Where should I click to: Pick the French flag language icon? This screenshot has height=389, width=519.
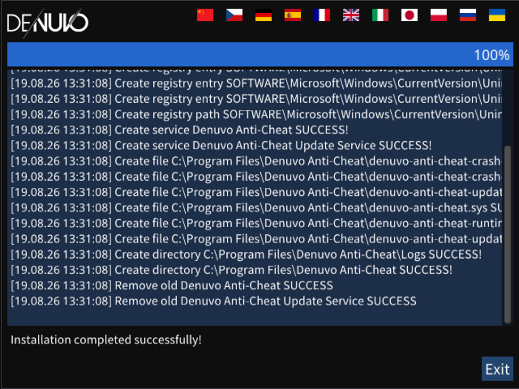click(322, 15)
